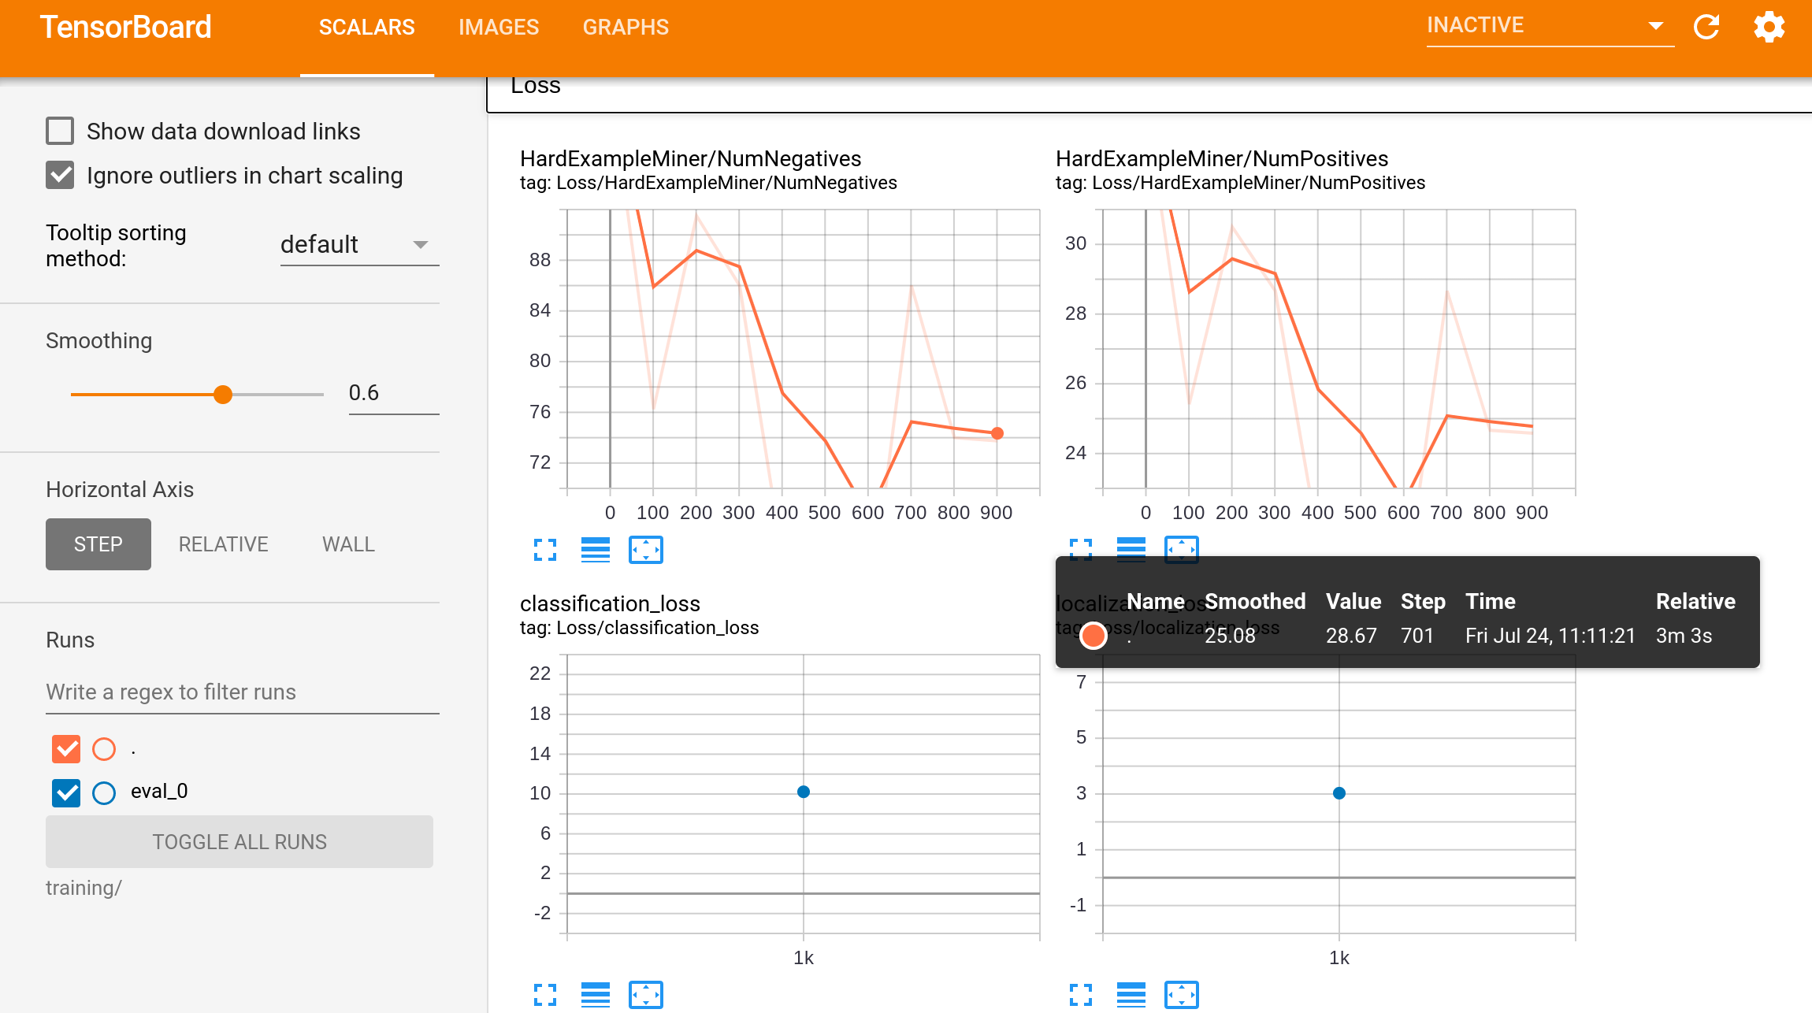Open Tooltip sorting method dropdown
The height and width of the screenshot is (1013, 1812).
click(359, 245)
